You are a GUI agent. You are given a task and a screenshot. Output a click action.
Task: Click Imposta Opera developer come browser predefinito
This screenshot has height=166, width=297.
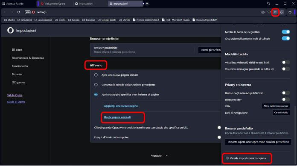258,142
